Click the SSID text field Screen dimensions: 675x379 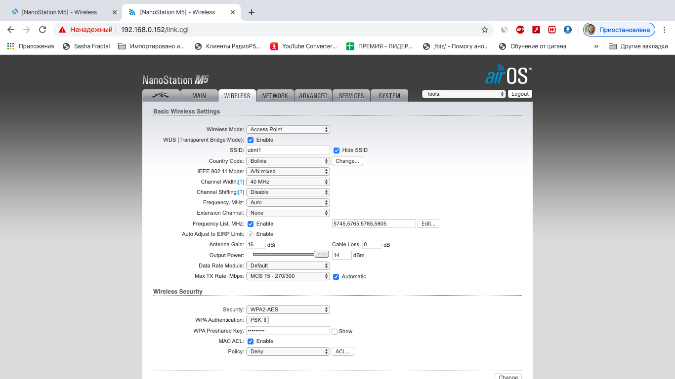click(x=288, y=151)
